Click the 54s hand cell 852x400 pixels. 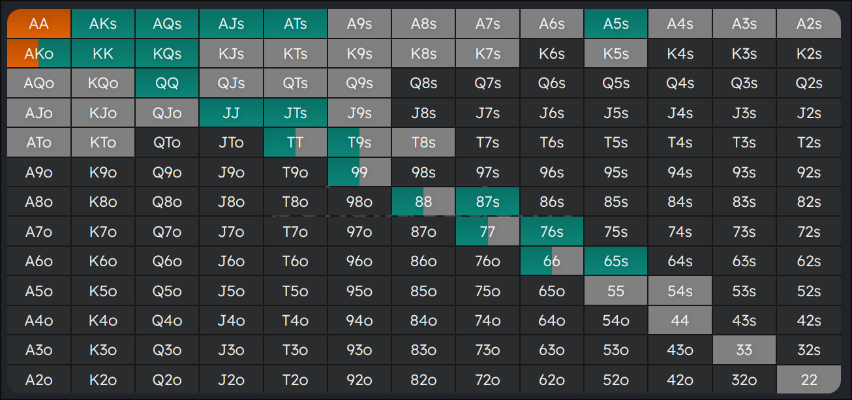pos(680,291)
